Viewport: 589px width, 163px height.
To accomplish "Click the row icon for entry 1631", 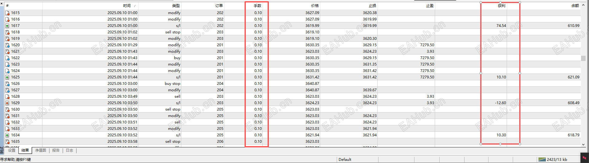I will pyautogui.click(x=7, y=116).
